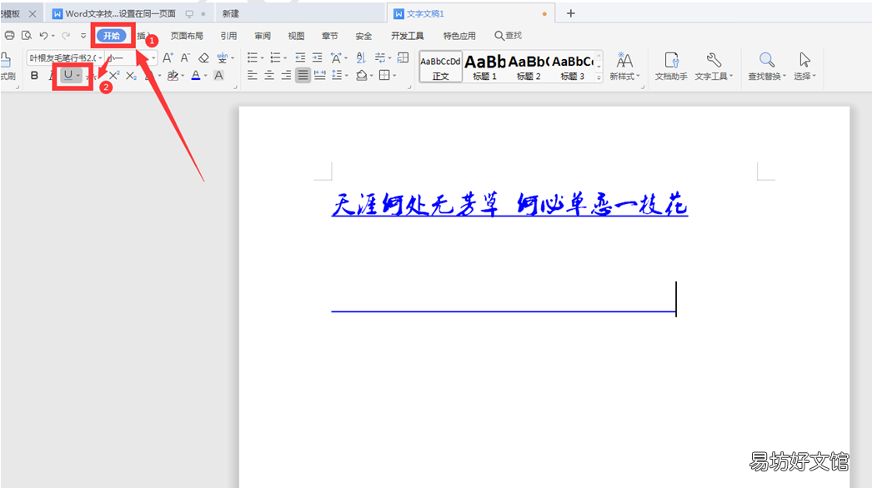This screenshot has width=872, height=488.
Task: Switch to 页面布局 ribbon tab
Action: [187, 36]
